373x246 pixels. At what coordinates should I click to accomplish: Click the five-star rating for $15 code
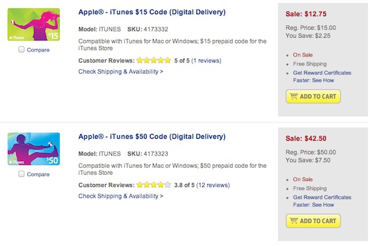154,60
